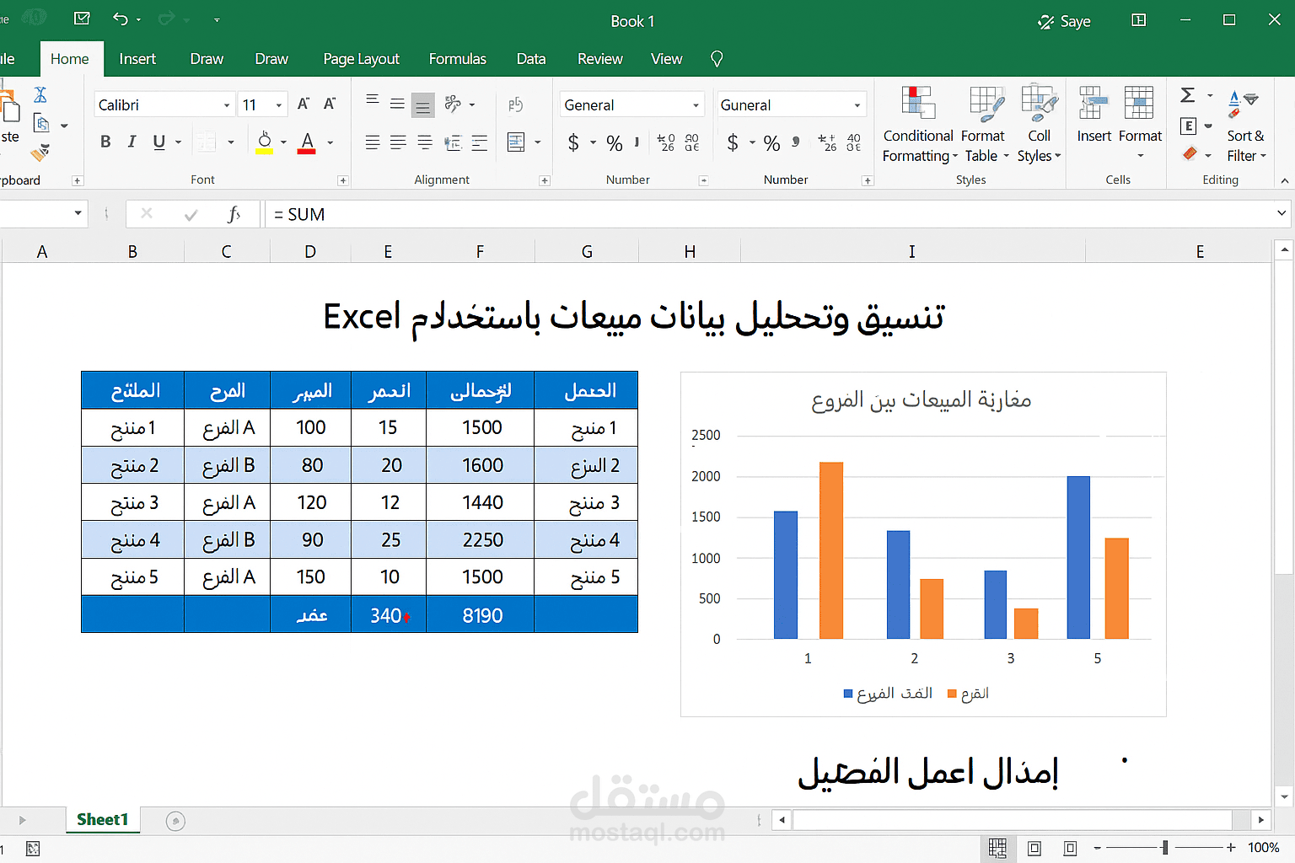Expand the formula bar chevron

[x=1282, y=213]
